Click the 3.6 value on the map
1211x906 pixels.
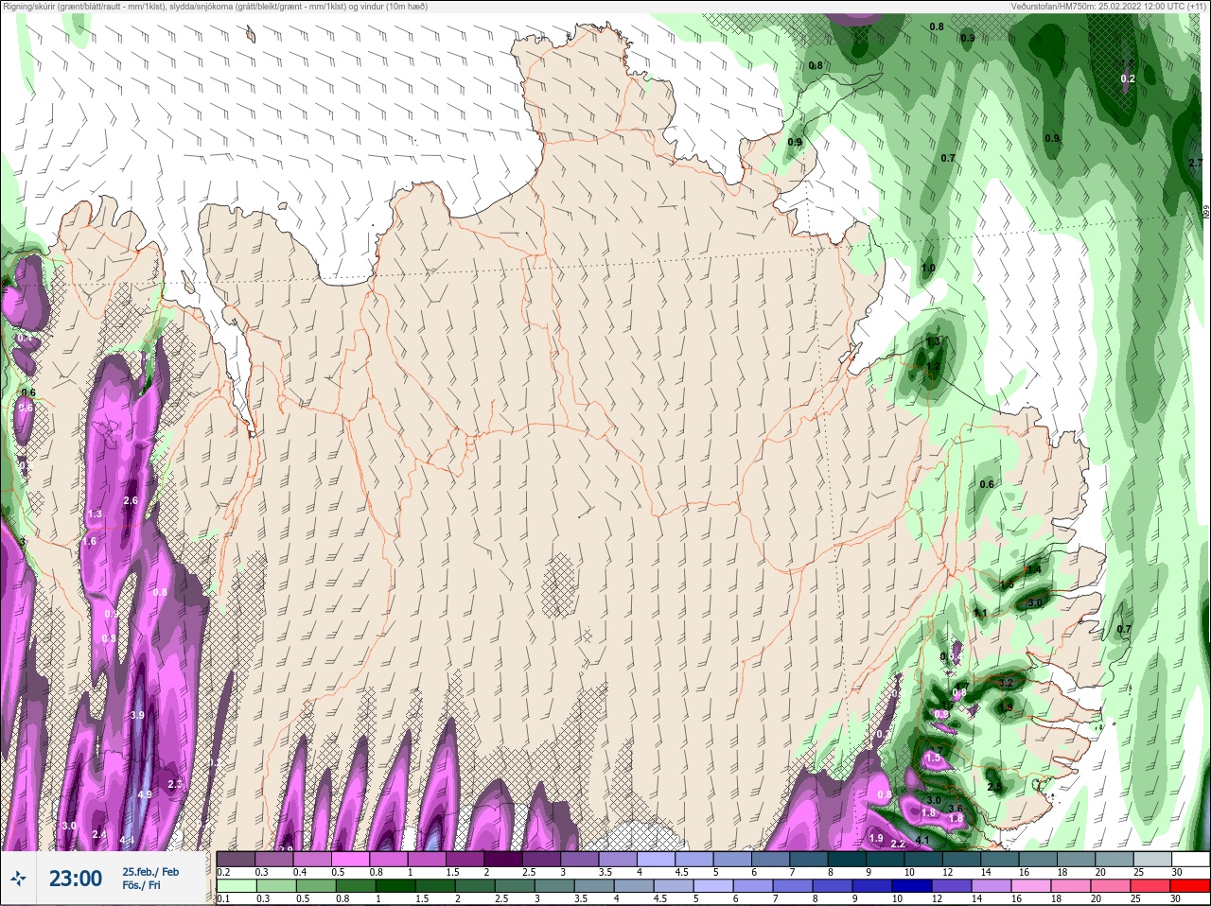[956, 809]
